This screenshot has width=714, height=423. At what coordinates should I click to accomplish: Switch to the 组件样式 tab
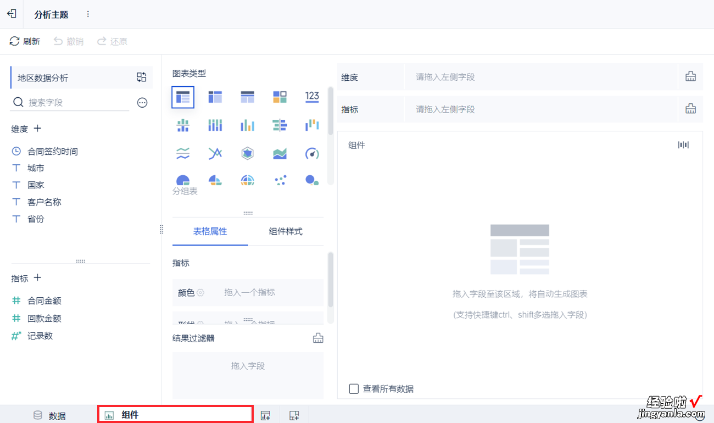click(x=286, y=231)
